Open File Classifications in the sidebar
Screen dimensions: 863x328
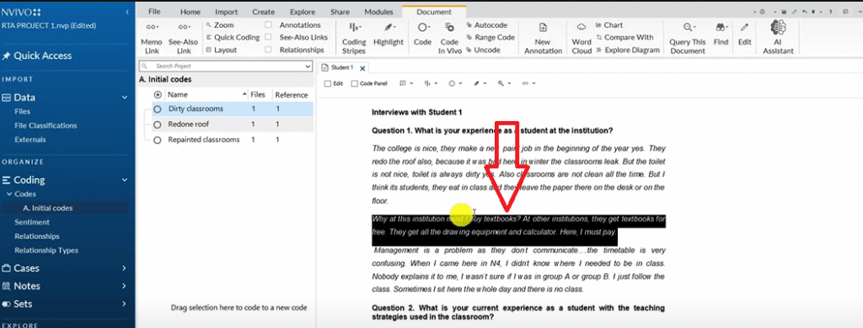pos(46,125)
